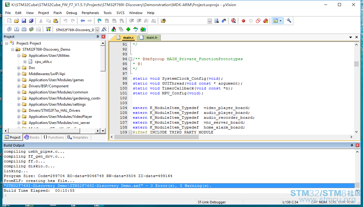Expand the Doc folder
This screenshot has height=207, width=363.
(19, 68)
